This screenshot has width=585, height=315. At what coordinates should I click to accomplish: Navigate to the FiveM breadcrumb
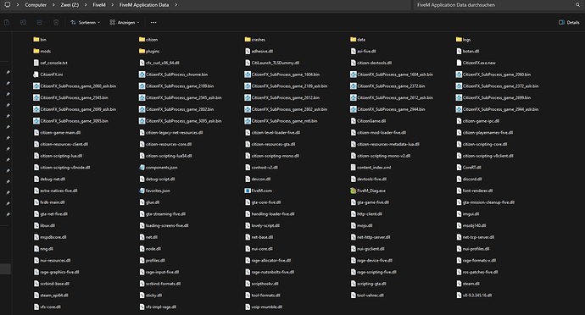pos(99,5)
